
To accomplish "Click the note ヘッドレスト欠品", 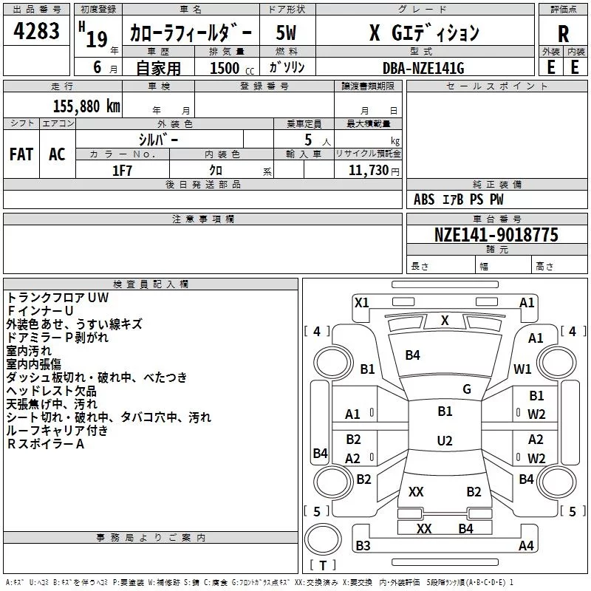I will coord(51,391).
